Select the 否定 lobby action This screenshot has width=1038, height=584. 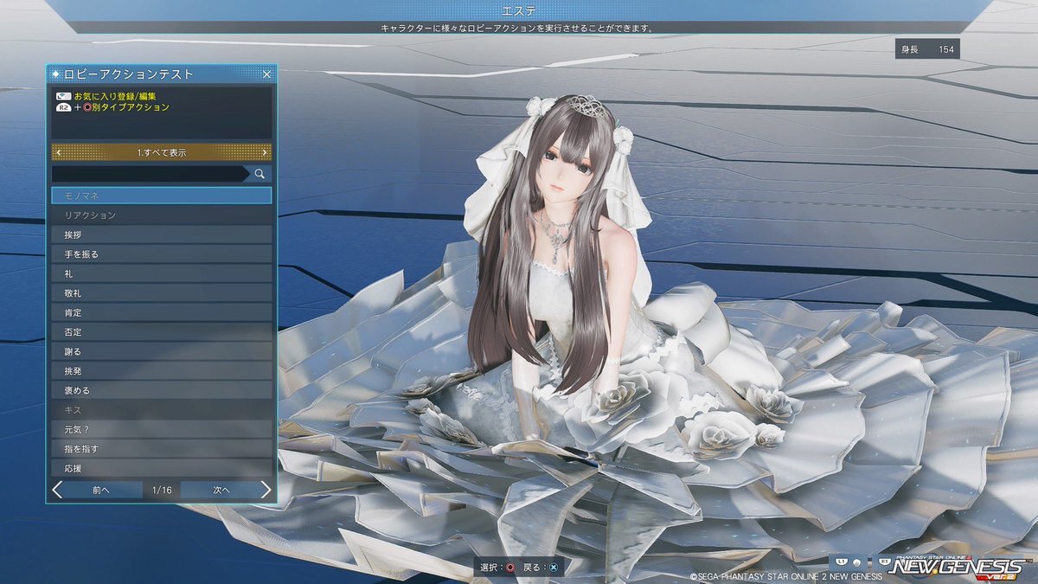pos(162,332)
